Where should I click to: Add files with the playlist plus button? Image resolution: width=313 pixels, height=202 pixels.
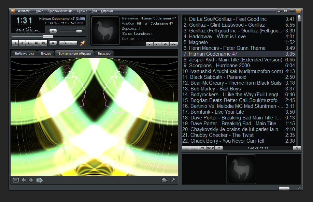(x=186, y=148)
